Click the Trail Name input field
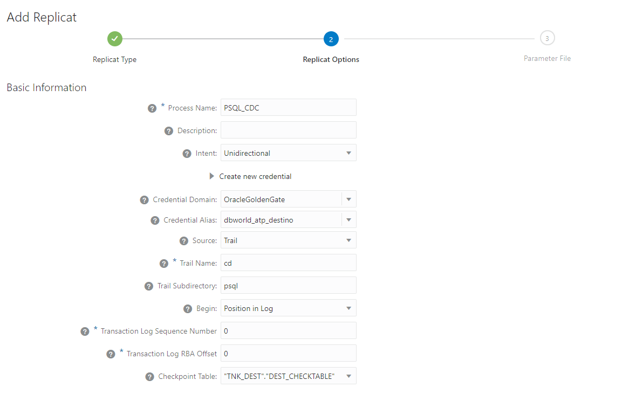The height and width of the screenshot is (394, 629). coord(289,263)
